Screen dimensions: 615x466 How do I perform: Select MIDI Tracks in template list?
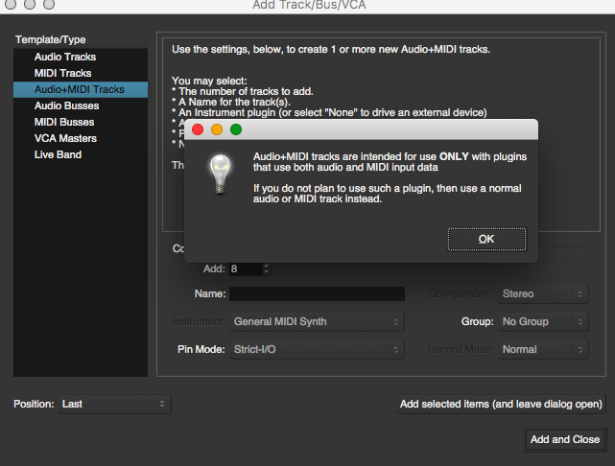click(x=63, y=73)
